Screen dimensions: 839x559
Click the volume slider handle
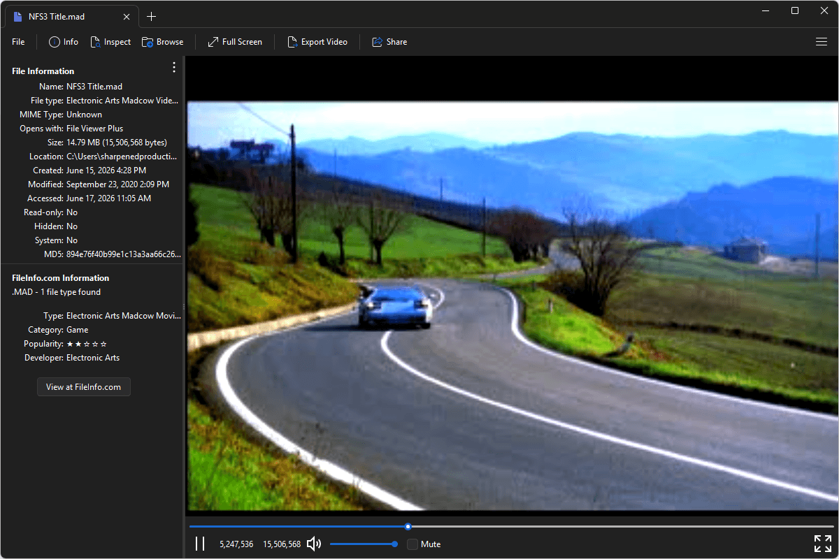pyautogui.click(x=395, y=544)
